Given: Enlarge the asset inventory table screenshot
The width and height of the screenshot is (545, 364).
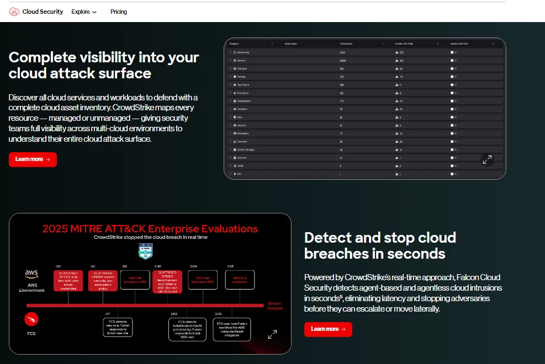Looking at the screenshot, I should [487, 159].
